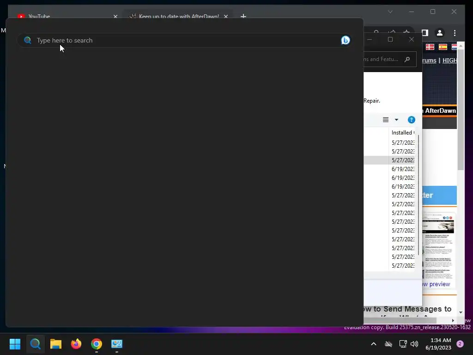
Task: Open the Forums link on AfterDawn
Action: pos(429,61)
